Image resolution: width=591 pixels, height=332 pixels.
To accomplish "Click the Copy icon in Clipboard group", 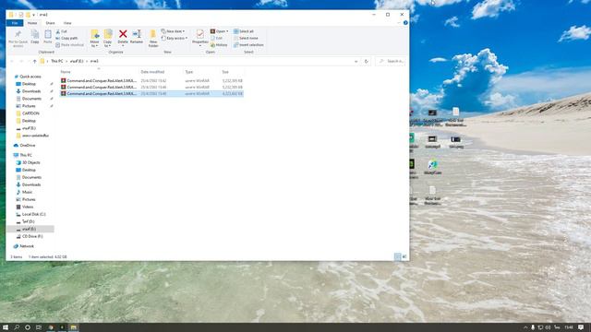I will pyautogui.click(x=35, y=35).
